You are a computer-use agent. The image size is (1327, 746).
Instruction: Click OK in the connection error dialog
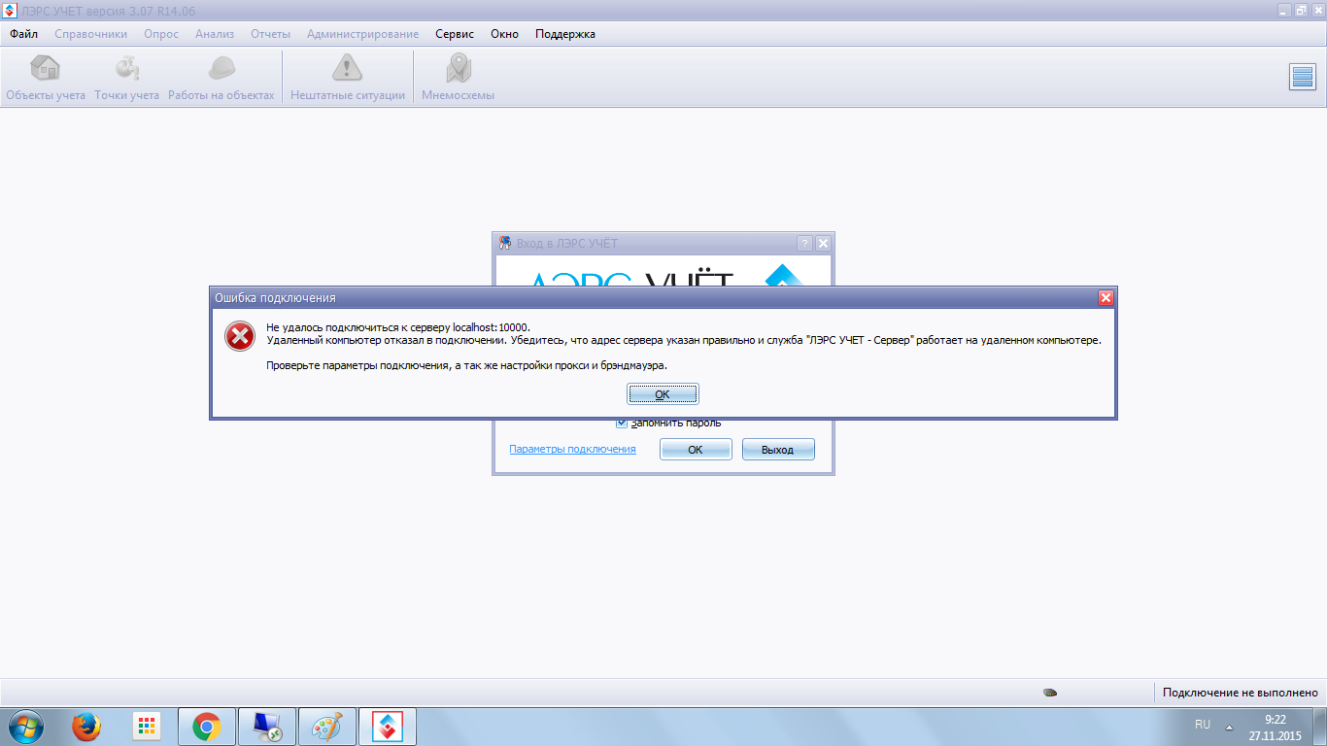click(x=663, y=394)
